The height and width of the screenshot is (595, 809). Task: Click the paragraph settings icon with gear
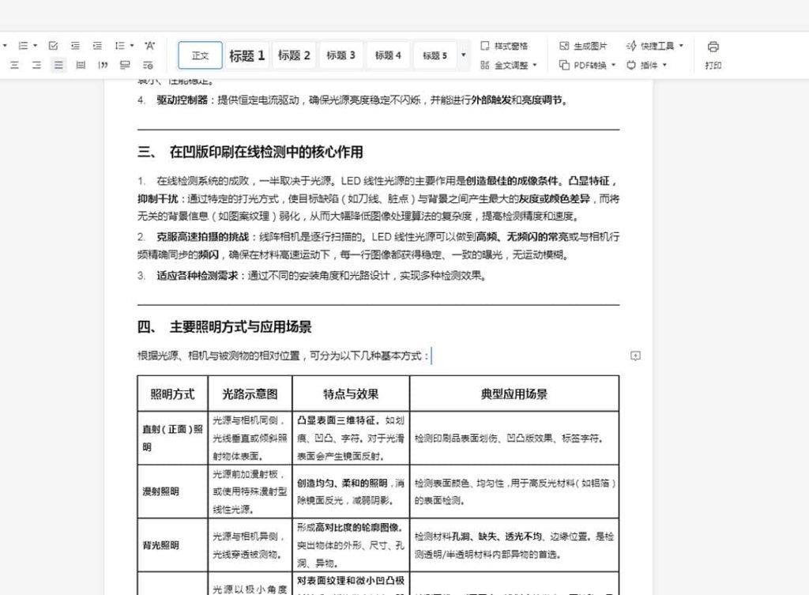148,66
